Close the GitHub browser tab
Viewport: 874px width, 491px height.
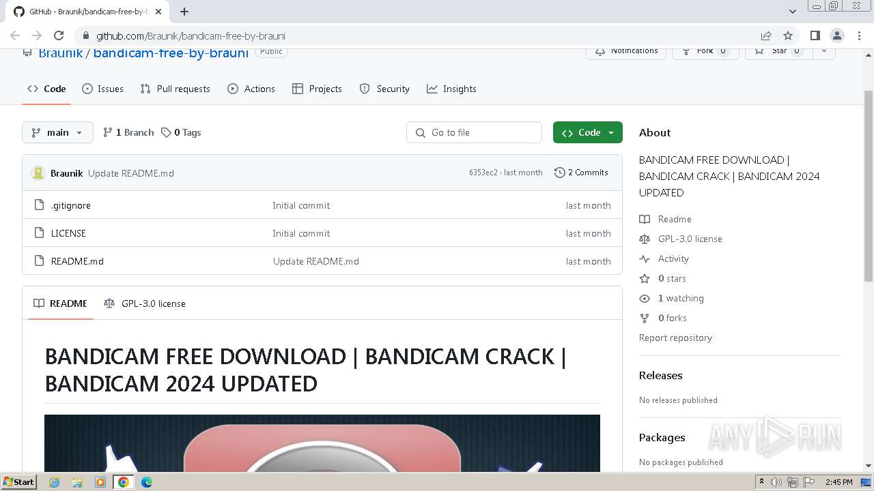pyautogui.click(x=158, y=12)
